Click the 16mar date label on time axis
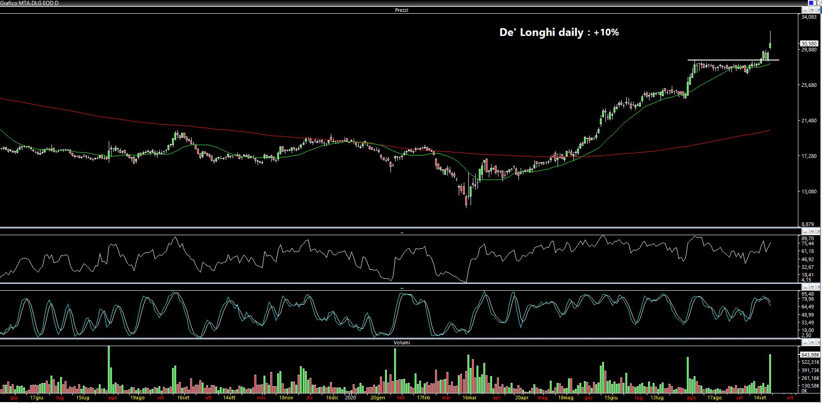 (x=469, y=398)
